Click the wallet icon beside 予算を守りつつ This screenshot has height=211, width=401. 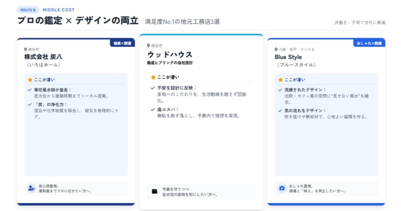point(154,191)
